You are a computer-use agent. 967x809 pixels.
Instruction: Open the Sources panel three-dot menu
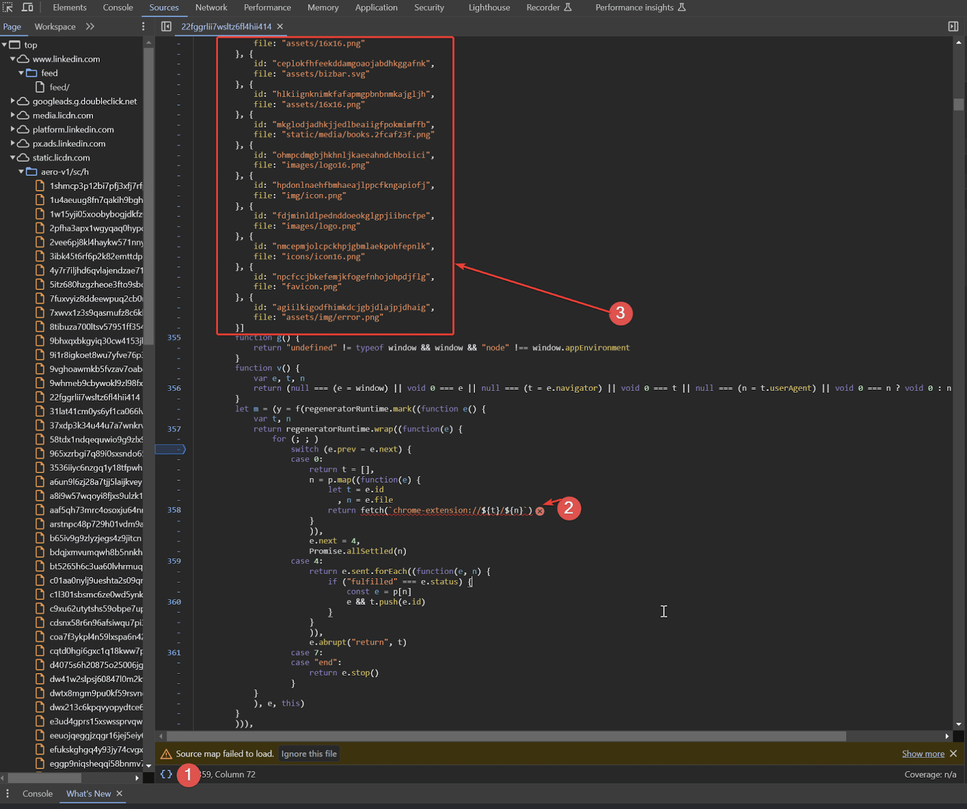[143, 27]
